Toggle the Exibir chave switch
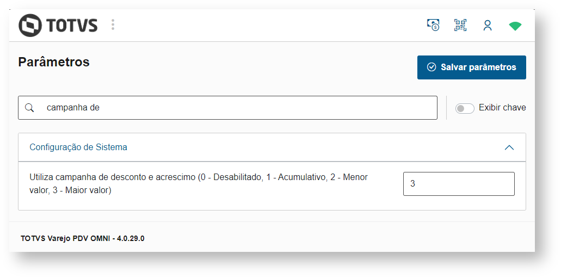The image size is (561, 278). 465,108
